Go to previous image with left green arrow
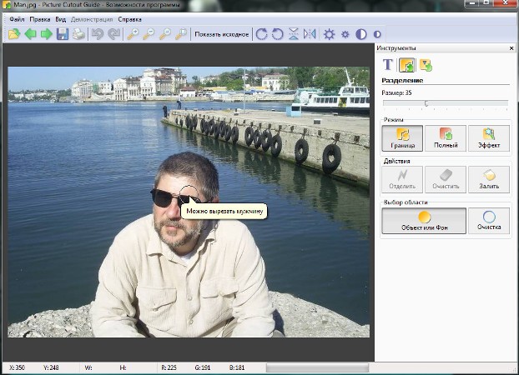The image size is (519, 375). 30,34
